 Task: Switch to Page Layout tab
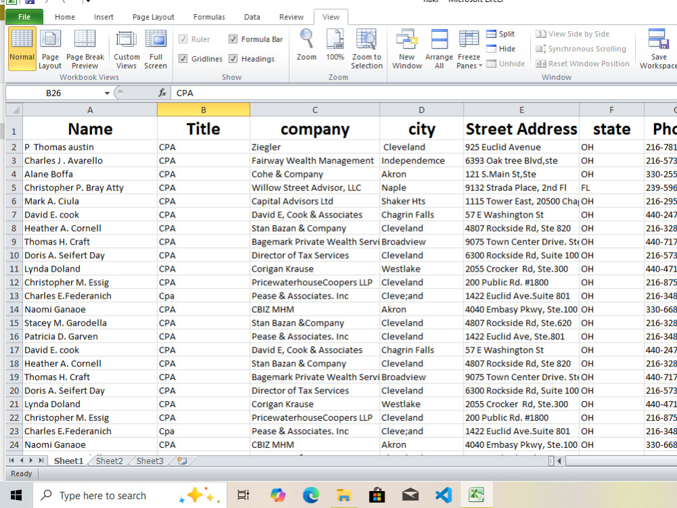[153, 17]
